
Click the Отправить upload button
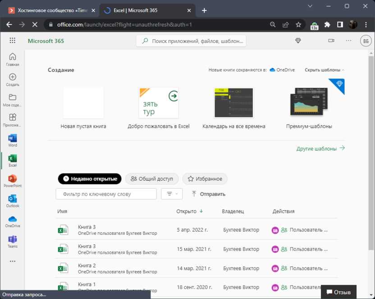click(x=208, y=194)
